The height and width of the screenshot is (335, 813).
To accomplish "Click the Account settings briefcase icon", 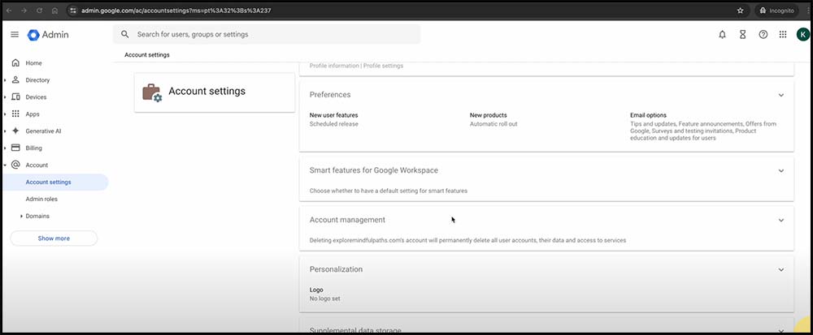I will tap(152, 92).
